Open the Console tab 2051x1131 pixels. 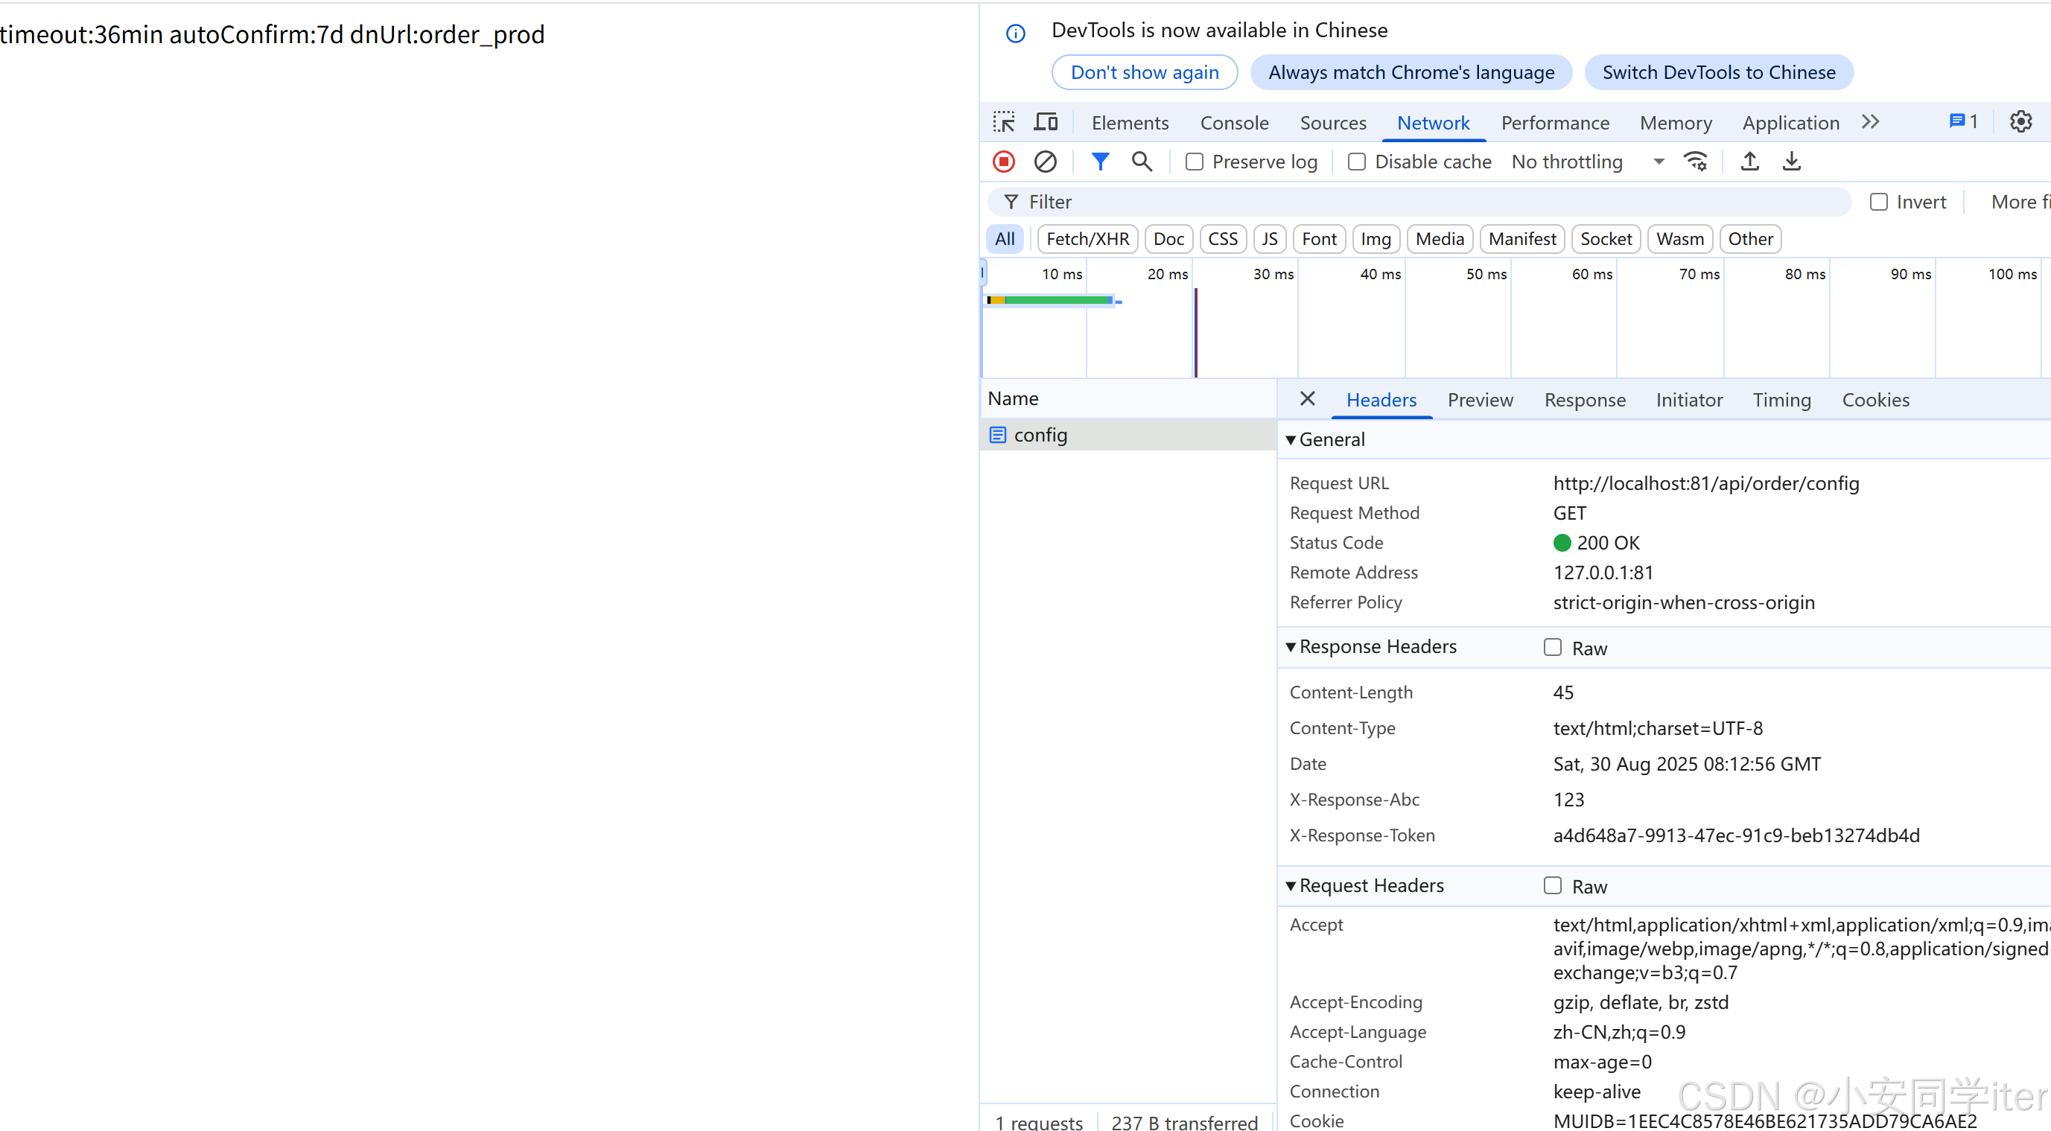(x=1234, y=123)
